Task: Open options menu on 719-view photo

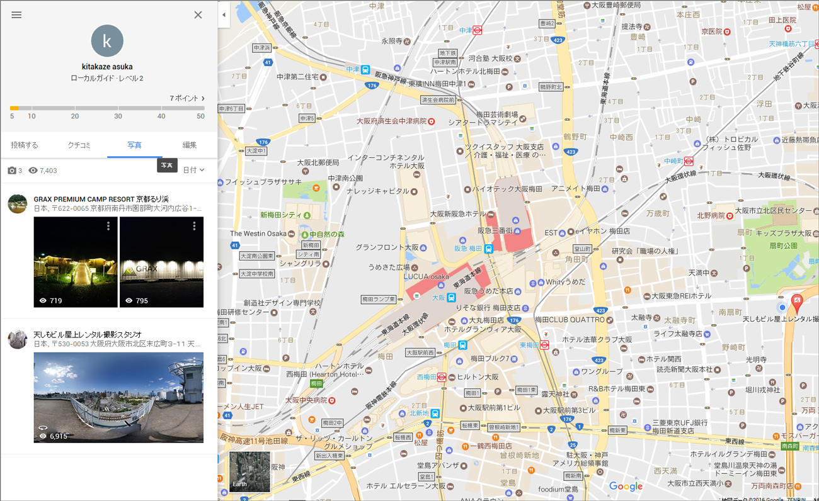Action: [x=108, y=226]
